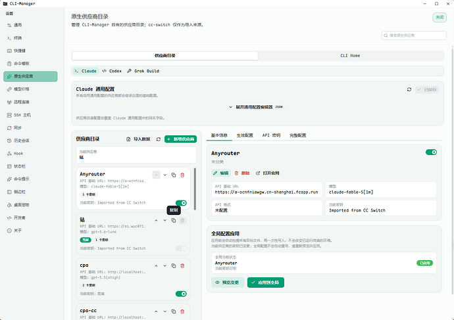
Task: Move the cpa-cc card up with chevron
Action: click(156, 311)
